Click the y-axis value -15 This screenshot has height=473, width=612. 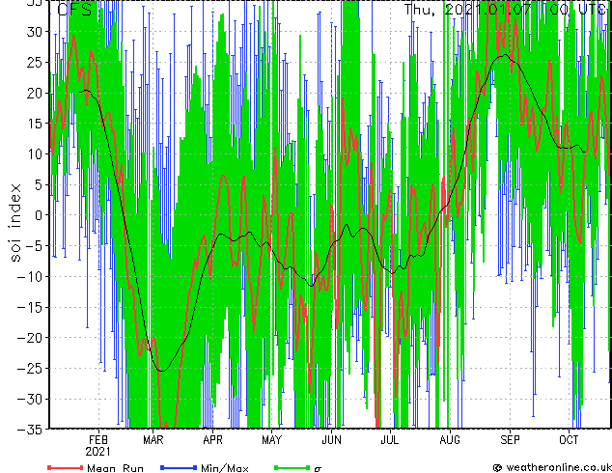coord(30,307)
